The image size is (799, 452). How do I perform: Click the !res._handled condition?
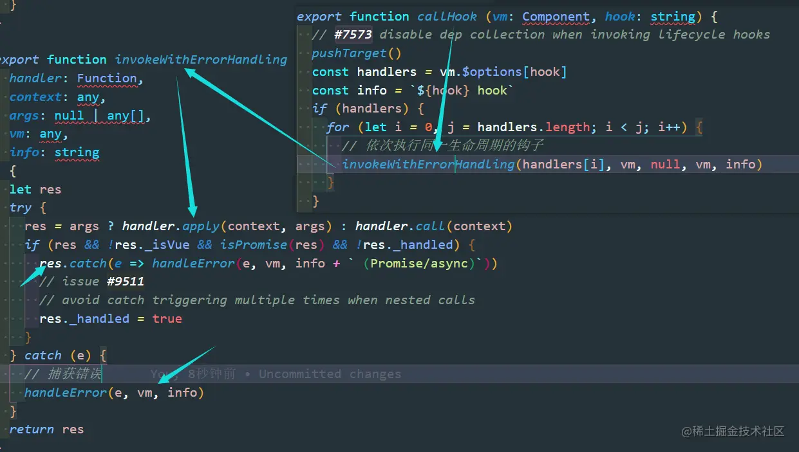click(x=404, y=245)
